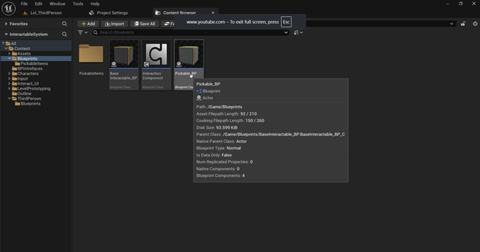Viewport: 480px width, 252px height.
Task: Expand the Favorites section
Action: click(6, 24)
